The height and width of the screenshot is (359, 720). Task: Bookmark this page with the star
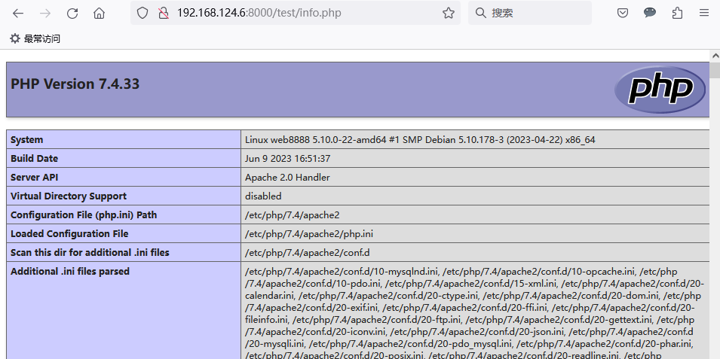click(x=449, y=13)
